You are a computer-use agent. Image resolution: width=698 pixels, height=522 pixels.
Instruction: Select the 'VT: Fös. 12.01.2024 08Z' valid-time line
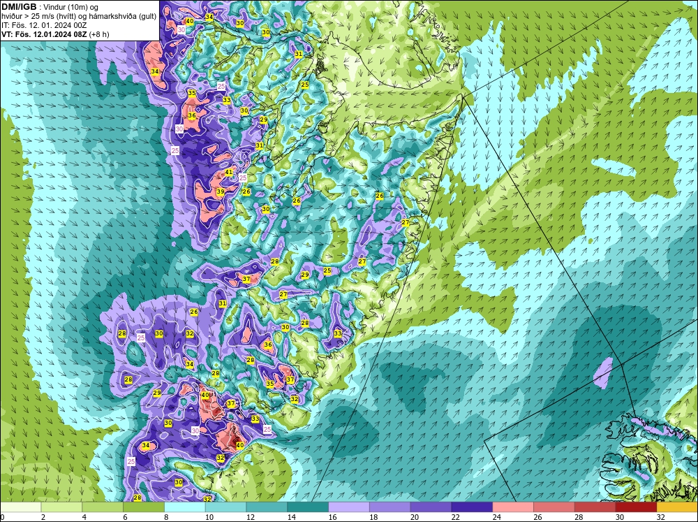(x=44, y=34)
